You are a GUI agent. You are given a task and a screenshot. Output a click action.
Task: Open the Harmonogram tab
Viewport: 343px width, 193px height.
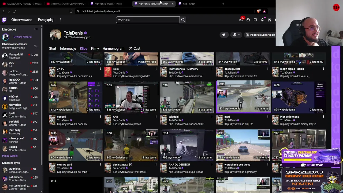pos(114,49)
